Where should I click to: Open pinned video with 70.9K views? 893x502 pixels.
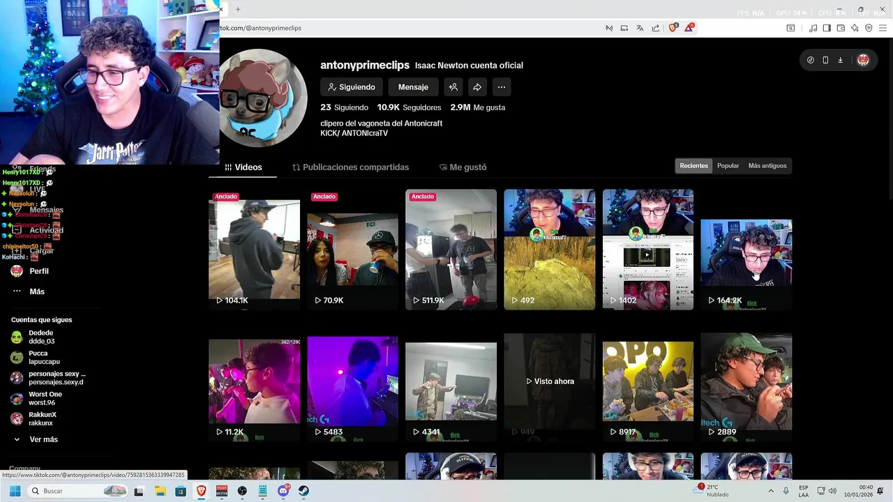(x=352, y=250)
